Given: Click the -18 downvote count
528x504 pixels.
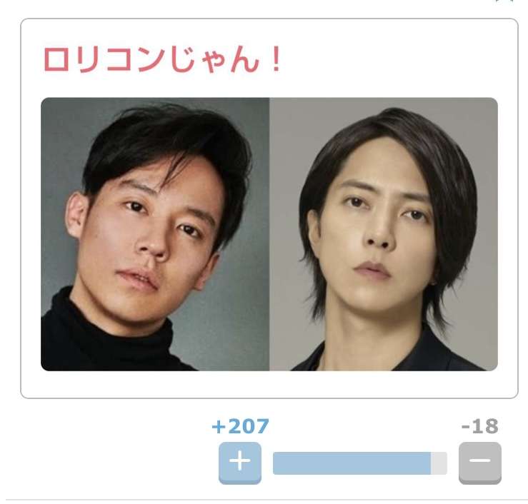Looking at the screenshot, I should [x=480, y=426].
